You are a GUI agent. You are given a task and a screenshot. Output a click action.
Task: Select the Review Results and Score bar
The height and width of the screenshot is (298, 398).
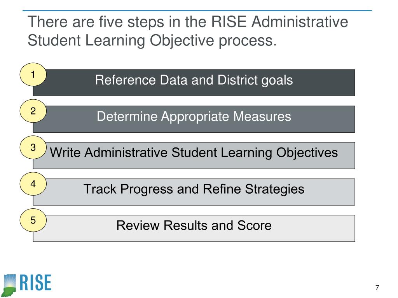coord(194,228)
